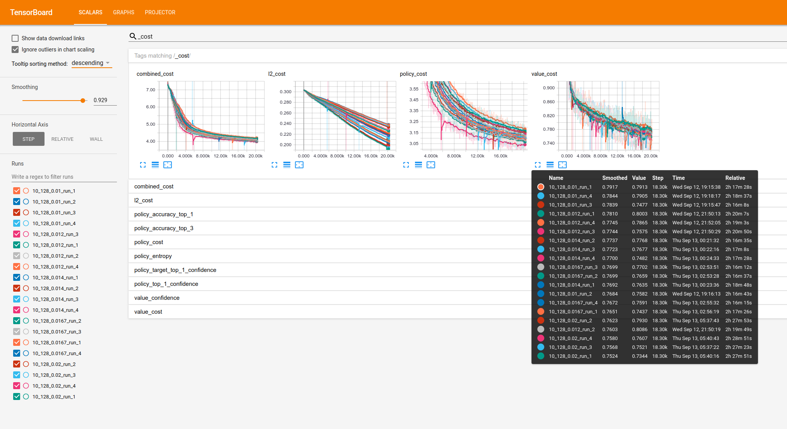Expand the l2_cost chart to full size
787x429 pixels.
[x=274, y=165]
